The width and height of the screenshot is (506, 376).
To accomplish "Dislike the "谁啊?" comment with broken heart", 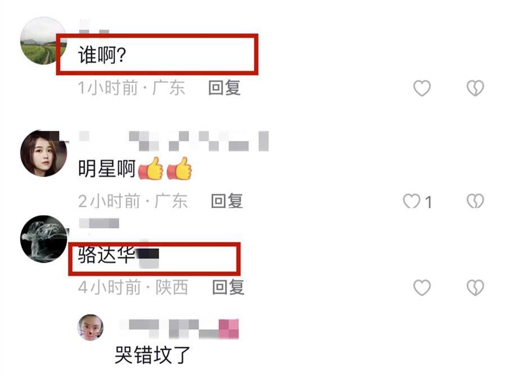I will [x=475, y=88].
